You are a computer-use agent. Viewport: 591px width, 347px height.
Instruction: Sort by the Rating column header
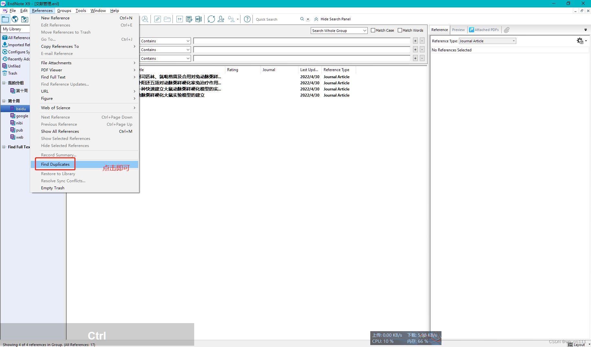243,70
